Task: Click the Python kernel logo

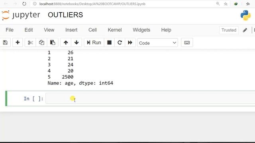Action: click(245, 15)
